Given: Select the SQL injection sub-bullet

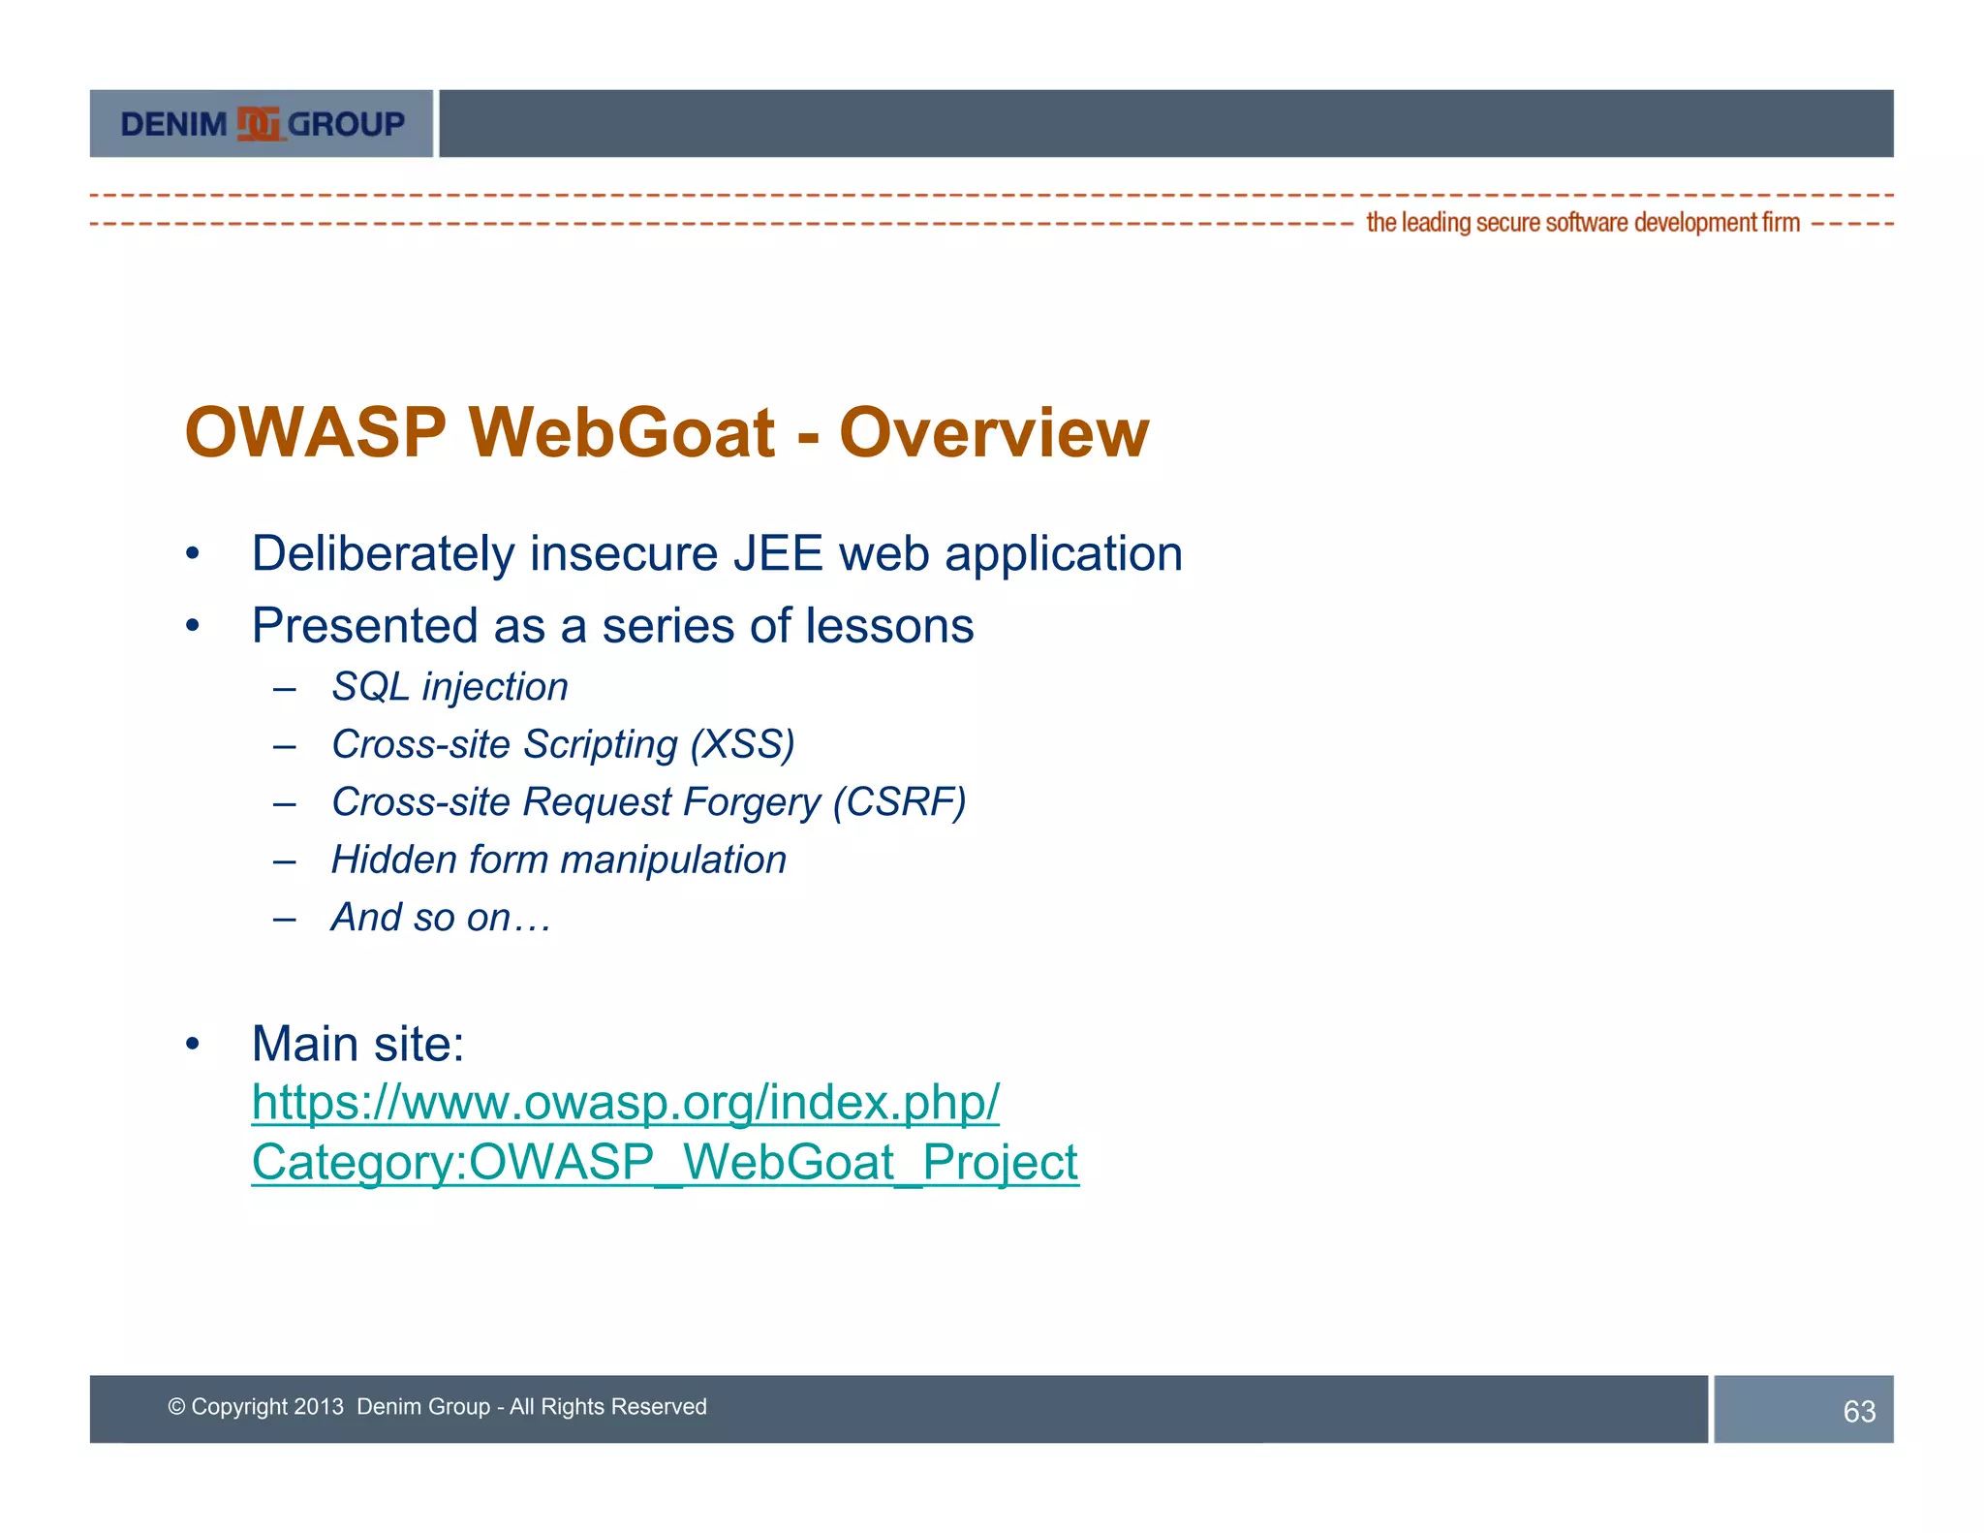Looking at the screenshot, I should (x=449, y=687).
